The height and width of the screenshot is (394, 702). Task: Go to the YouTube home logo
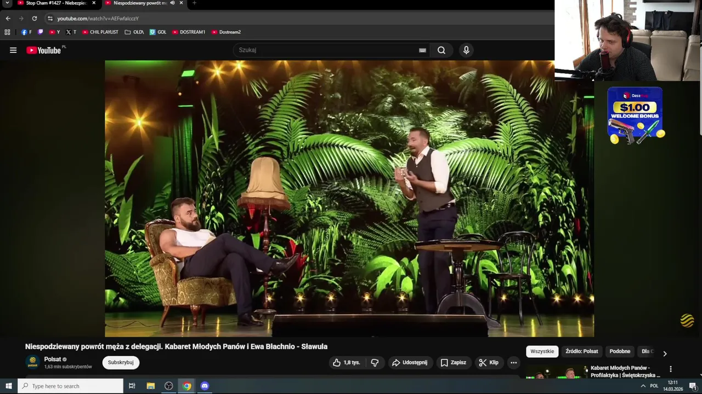coord(45,50)
